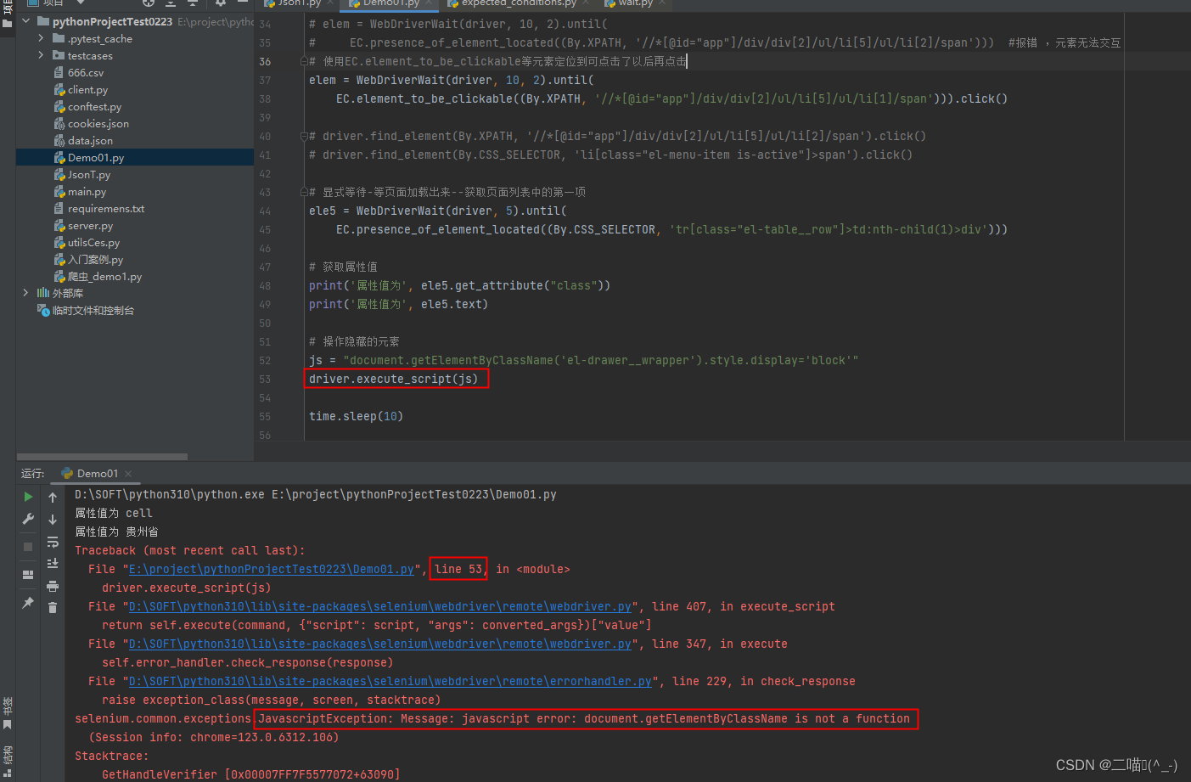The width and height of the screenshot is (1191, 782).
Task: Expand the .pytest_cache folder
Action: [39, 38]
